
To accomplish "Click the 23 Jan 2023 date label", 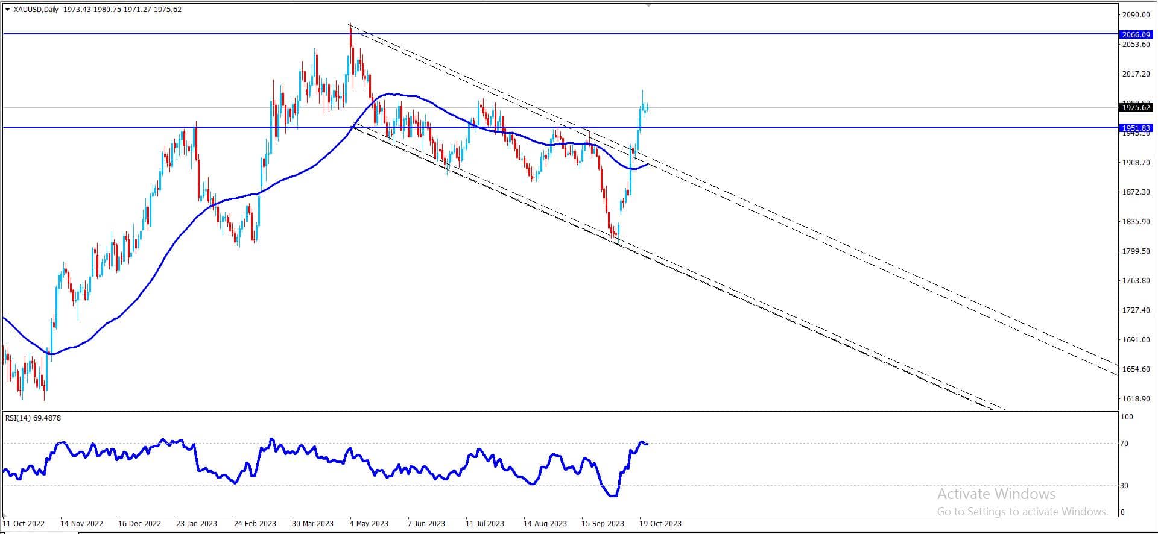I will [197, 523].
